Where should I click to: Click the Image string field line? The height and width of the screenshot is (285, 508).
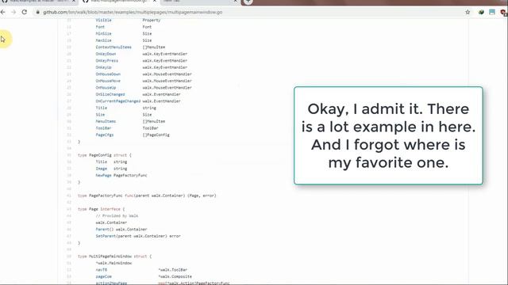click(111, 169)
